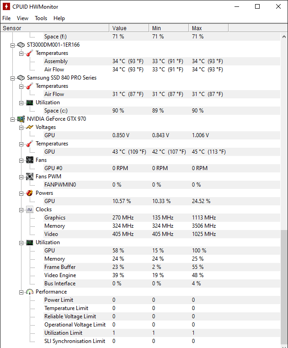The width and height of the screenshot is (288, 348).
Task: Click the GPU Fans icon
Action: (x=30, y=160)
